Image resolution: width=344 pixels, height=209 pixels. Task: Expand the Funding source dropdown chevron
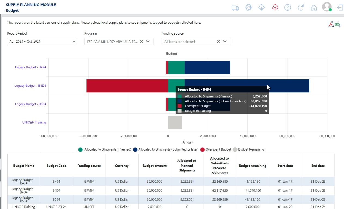click(x=225, y=41)
